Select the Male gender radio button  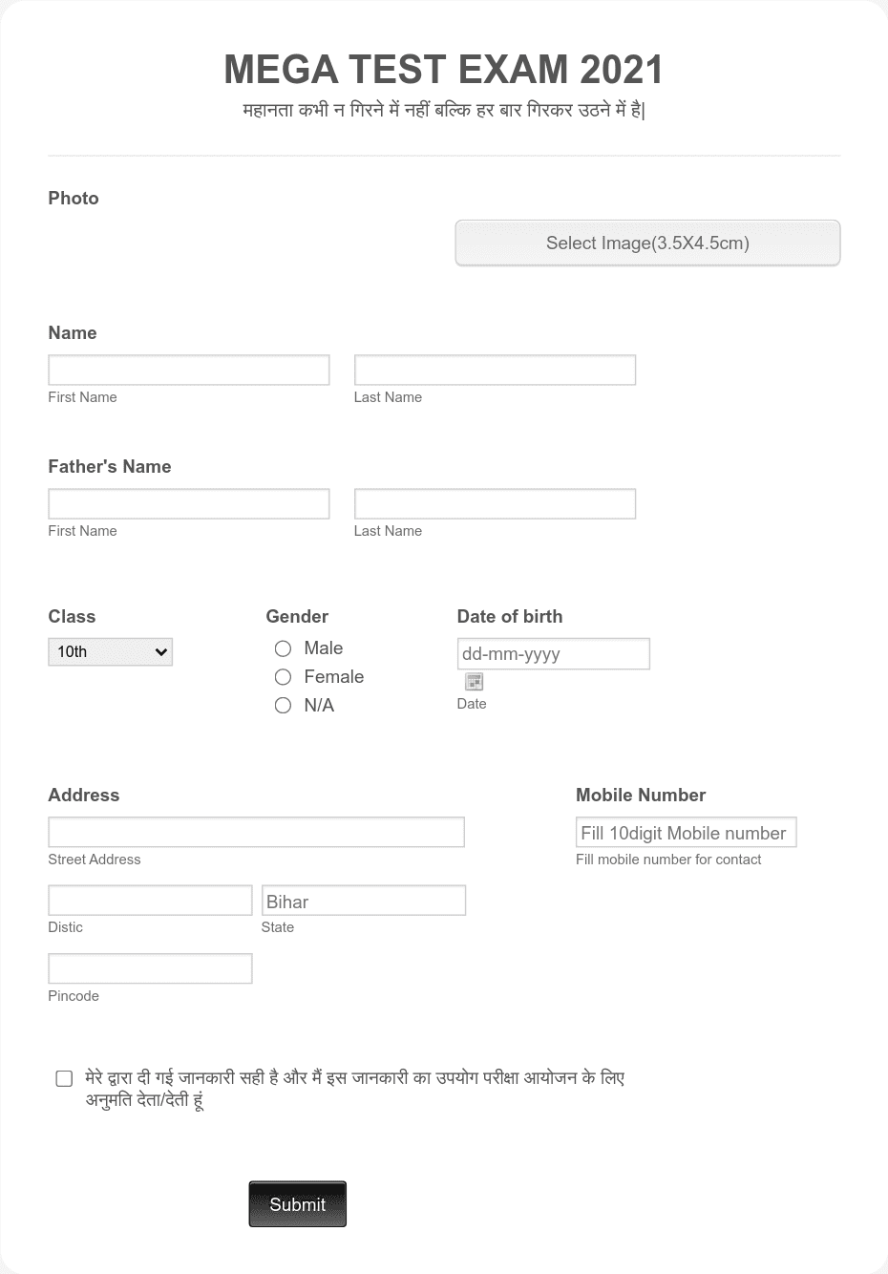pos(283,648)
